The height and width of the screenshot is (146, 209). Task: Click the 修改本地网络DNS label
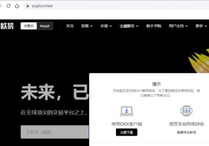[186, 124]
